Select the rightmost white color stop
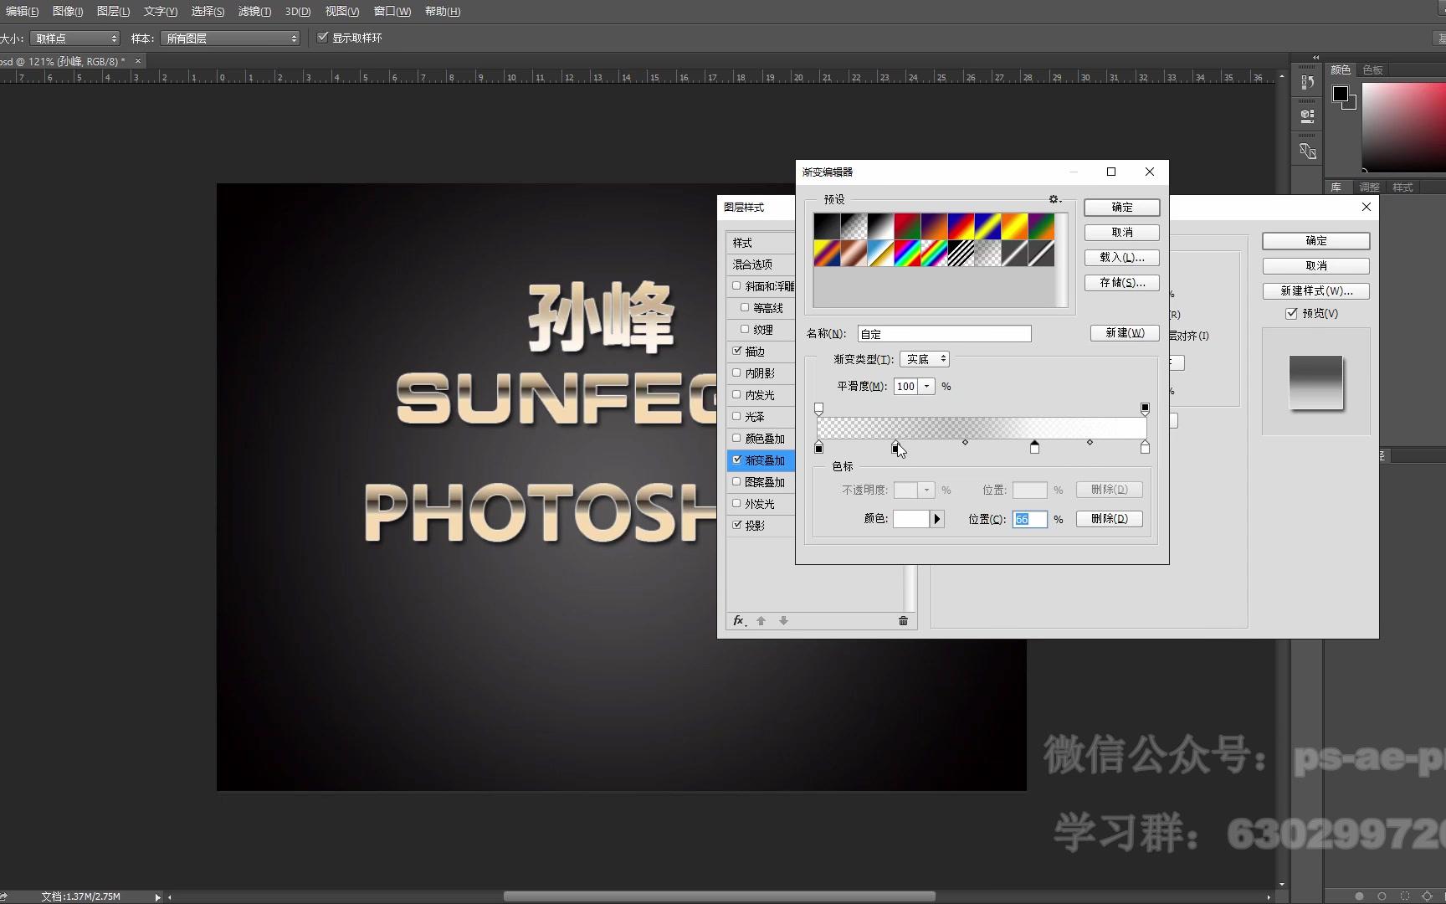This screenshot has width=1446, height=904. 1145,448
